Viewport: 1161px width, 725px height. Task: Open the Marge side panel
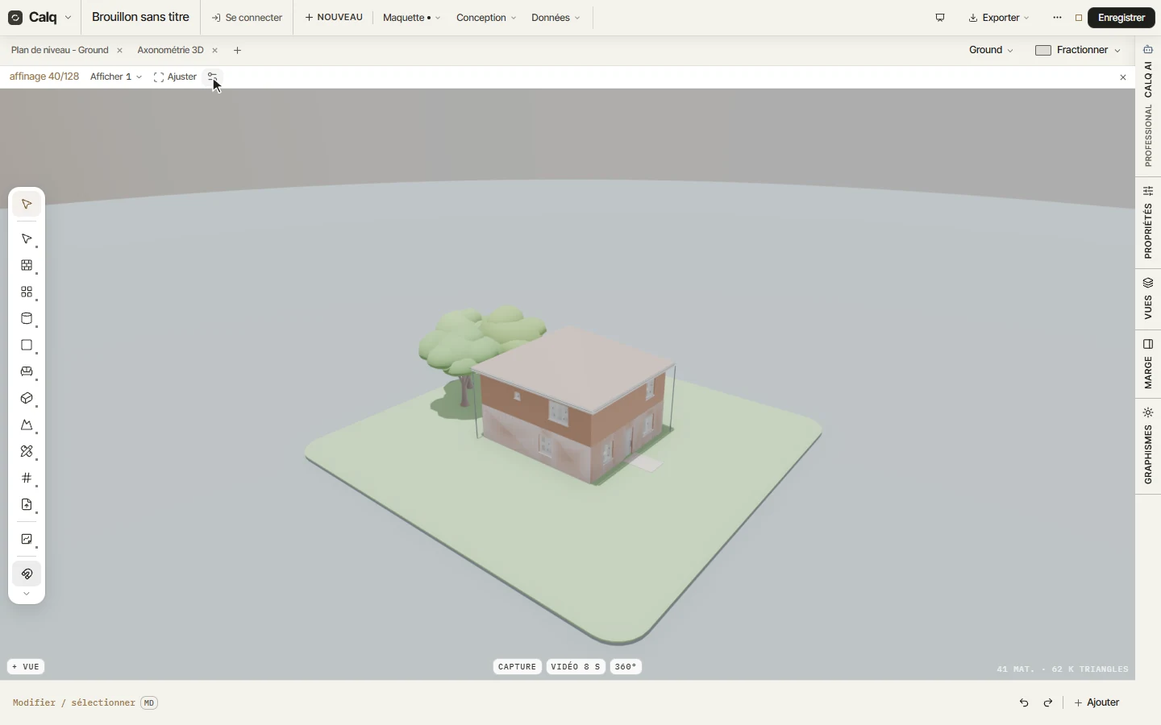(x=1148, y=364)
